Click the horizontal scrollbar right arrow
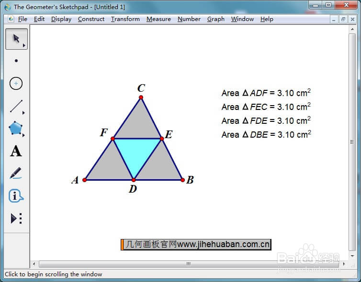 pyautogui.click(x=344, y=264)
